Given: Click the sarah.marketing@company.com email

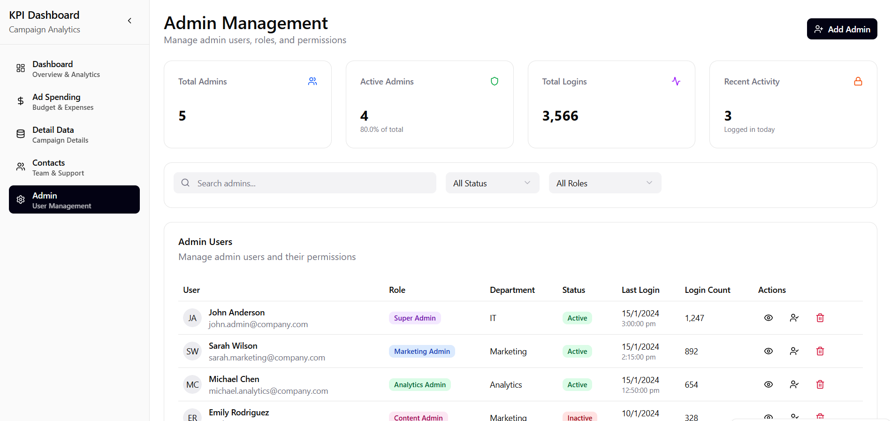Looking at the screenshot, I should [267, 358].
